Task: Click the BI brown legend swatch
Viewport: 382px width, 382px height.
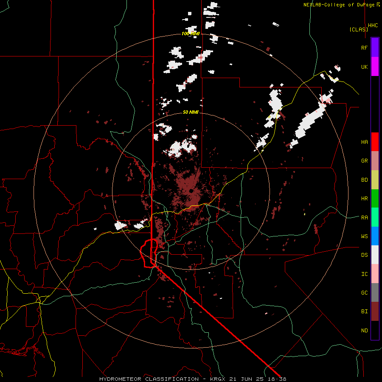Action: 375,312
